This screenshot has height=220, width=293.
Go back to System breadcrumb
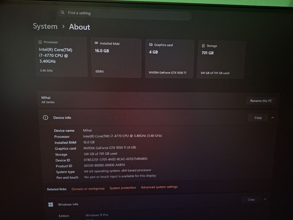[x=45, y=26]
